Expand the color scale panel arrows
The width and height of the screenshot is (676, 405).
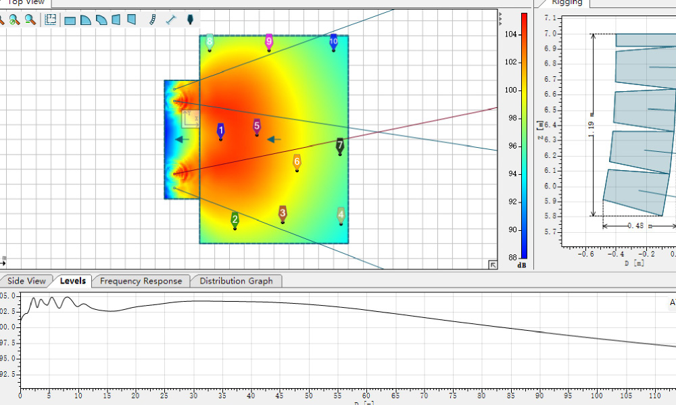coord(500,16)
